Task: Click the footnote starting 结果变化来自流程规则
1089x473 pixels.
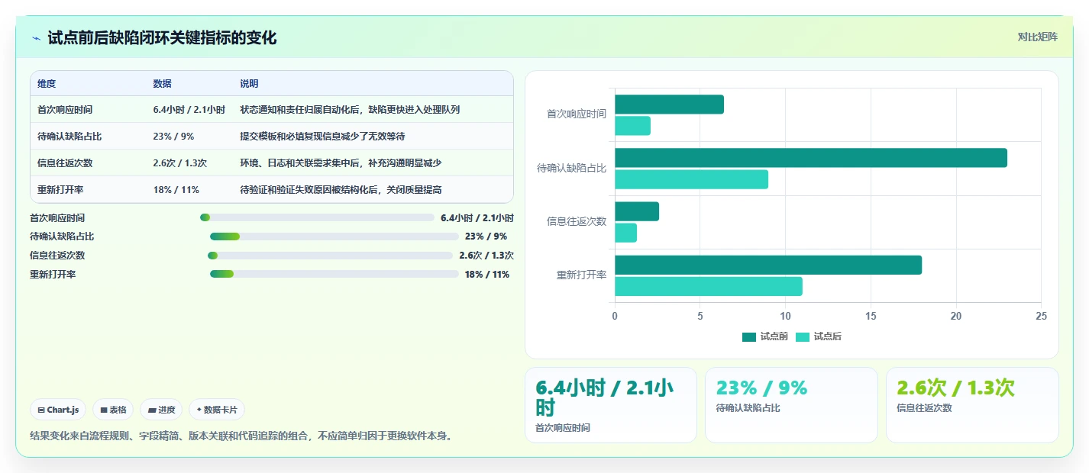Action: tap(241, 436)
